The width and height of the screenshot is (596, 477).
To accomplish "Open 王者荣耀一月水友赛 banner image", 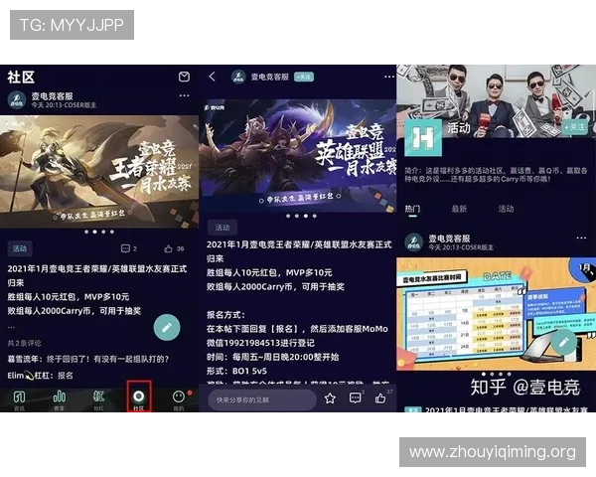I will click(99, 172).
